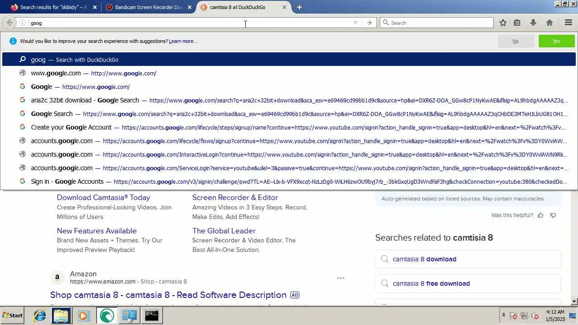Click the green circular app taskbar icon

click(107, 316)
